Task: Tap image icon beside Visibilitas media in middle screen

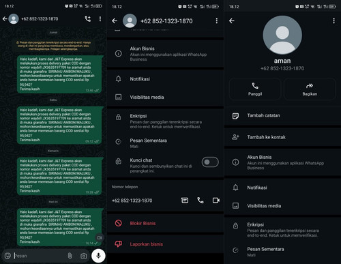Action: (119, 97)
